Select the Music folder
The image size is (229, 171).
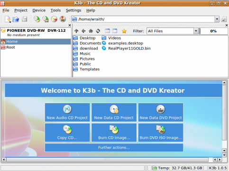coord(82,54)
